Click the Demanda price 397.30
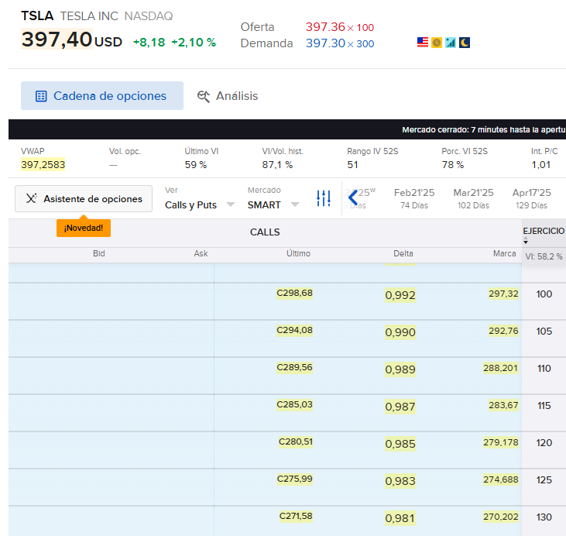This screenshot has width=566, height=536. [x=325, y=43]
